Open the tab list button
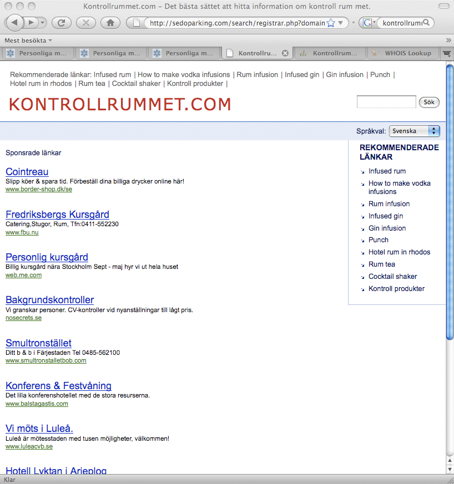The width and height of the screenshot is (454, 484). click(446, 53)
